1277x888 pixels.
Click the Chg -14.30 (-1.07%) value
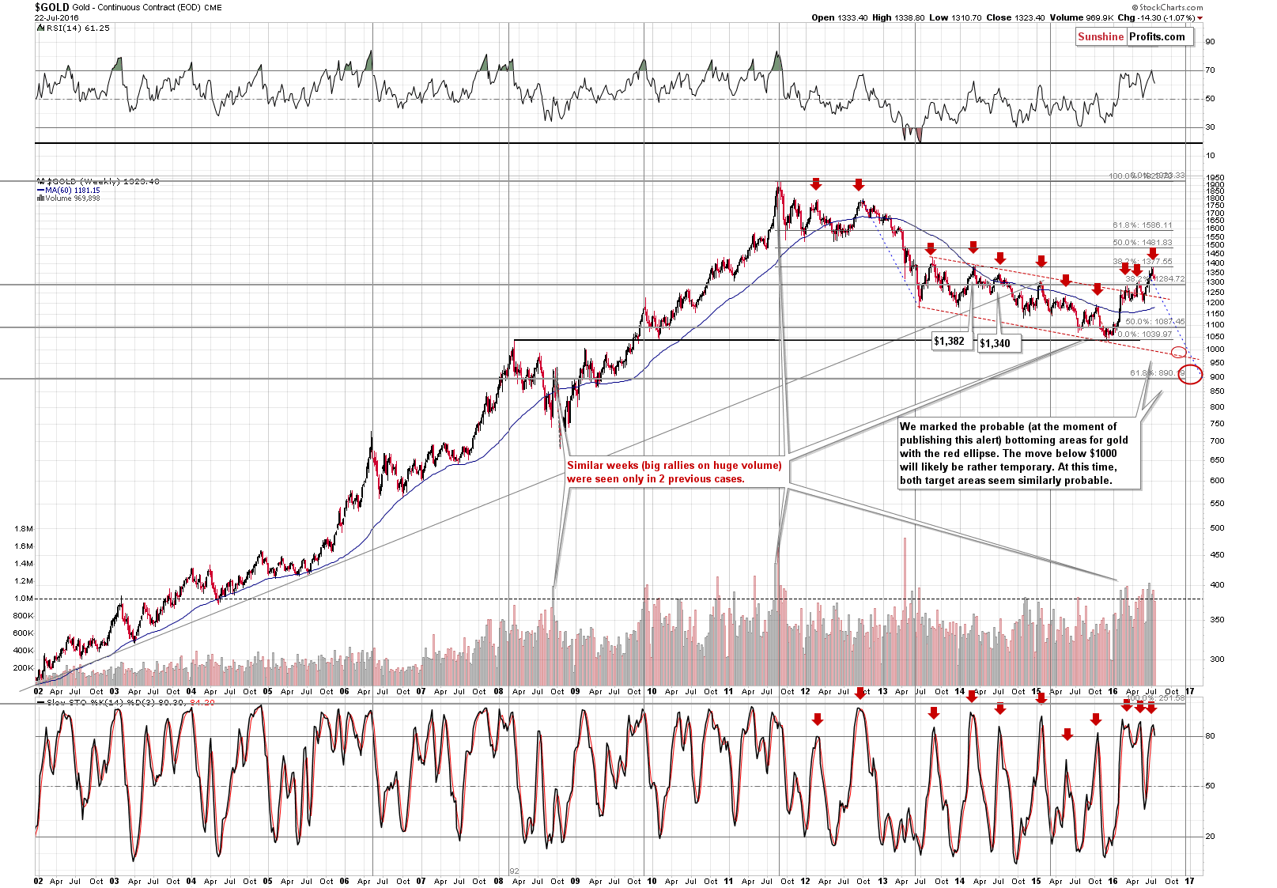1155,17
